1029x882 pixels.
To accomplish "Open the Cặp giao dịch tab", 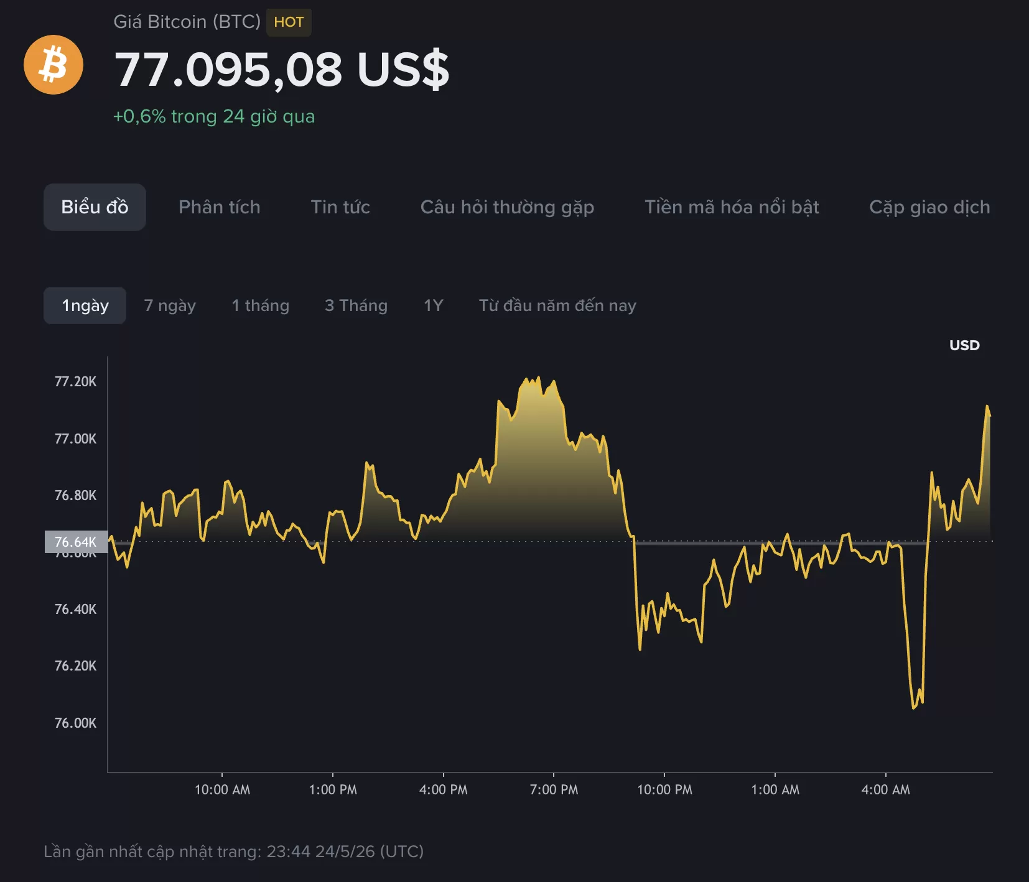I will click(x=929, y=207).
